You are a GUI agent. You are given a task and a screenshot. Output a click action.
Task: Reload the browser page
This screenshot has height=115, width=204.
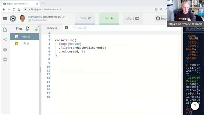14,9
